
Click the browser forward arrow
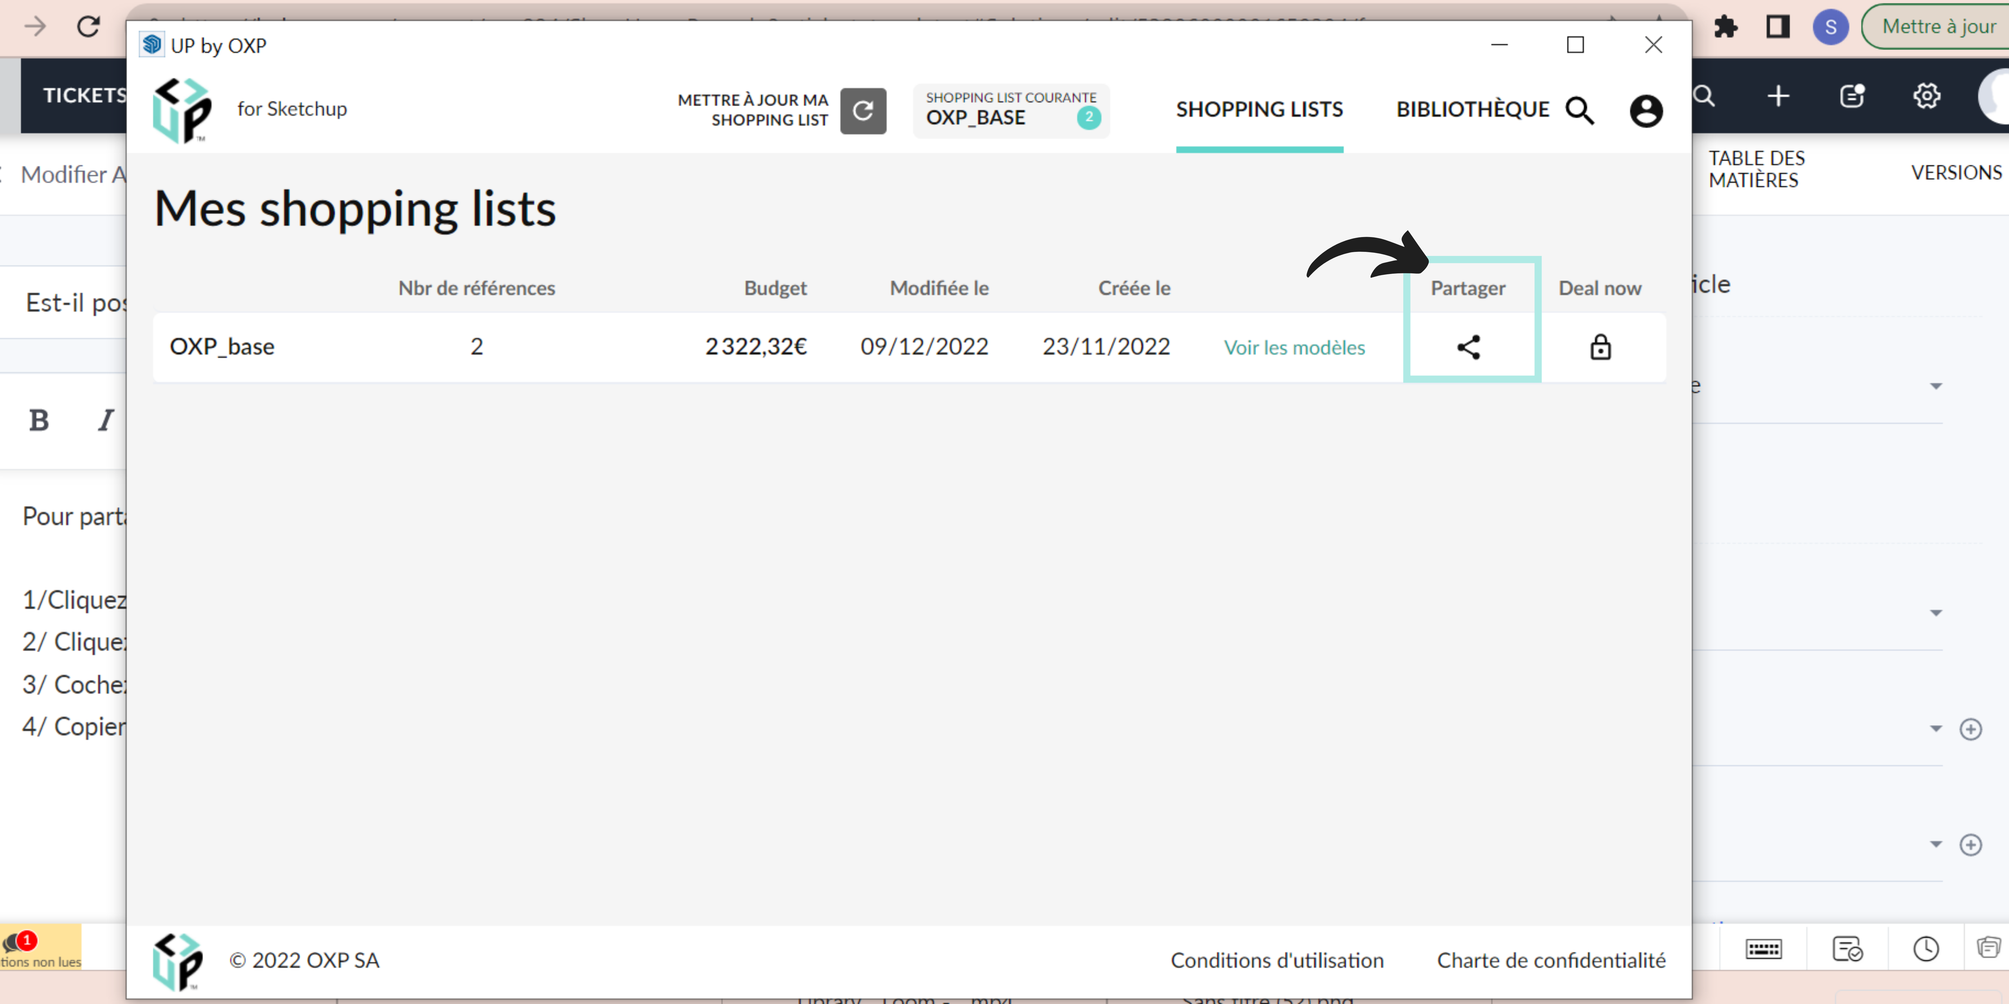tap(35, 26)
